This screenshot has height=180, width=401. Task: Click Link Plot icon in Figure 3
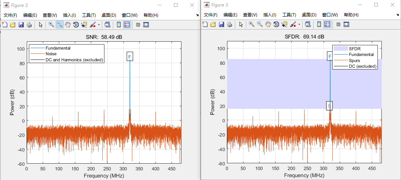(x=308, y=25)
